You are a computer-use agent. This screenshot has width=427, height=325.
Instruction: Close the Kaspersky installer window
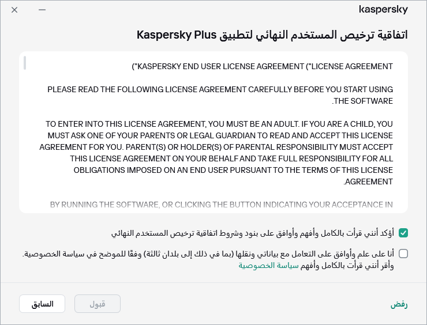[x=14, y=10]
